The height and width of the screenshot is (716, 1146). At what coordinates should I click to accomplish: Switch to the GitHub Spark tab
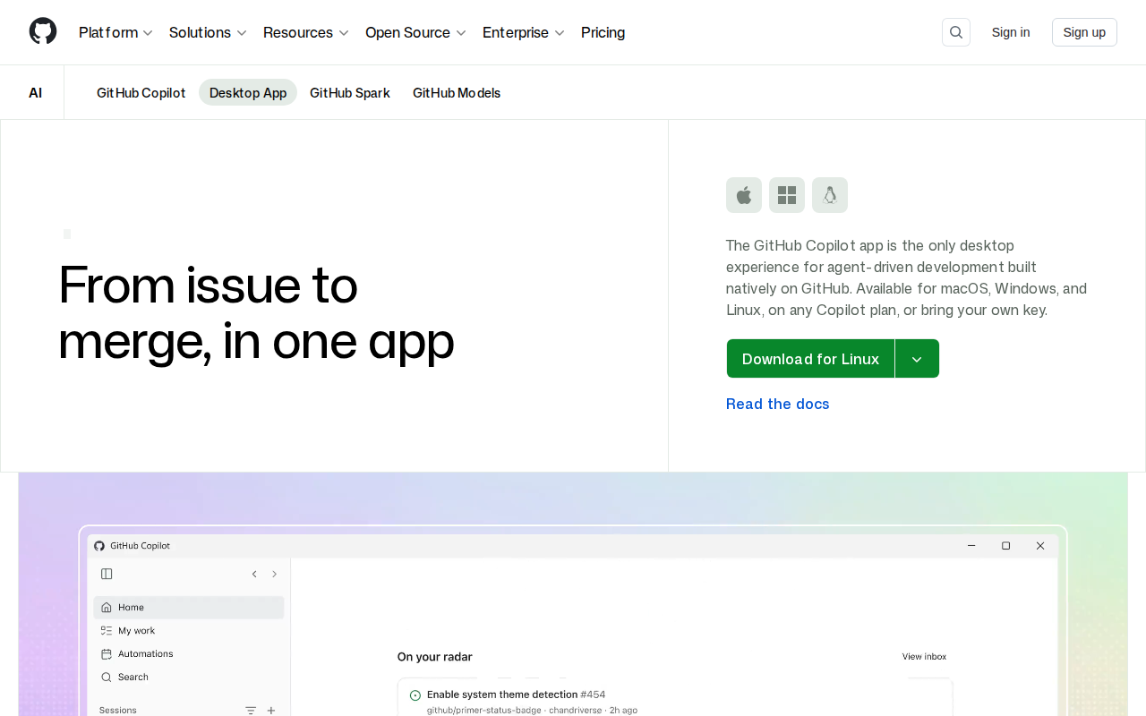tap(350, 92)
